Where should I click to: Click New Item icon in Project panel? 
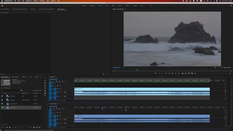(37, 127)
